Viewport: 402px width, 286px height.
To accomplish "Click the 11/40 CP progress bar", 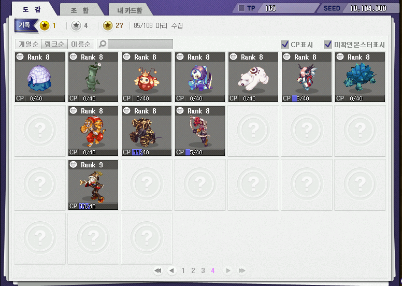I will pyautogui.click(x=151, y=152).
